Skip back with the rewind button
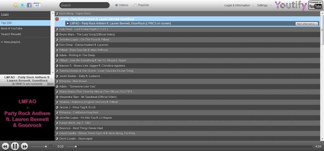Screen dimensions: 324x151 pyautogui.click(x=5, y=146)
